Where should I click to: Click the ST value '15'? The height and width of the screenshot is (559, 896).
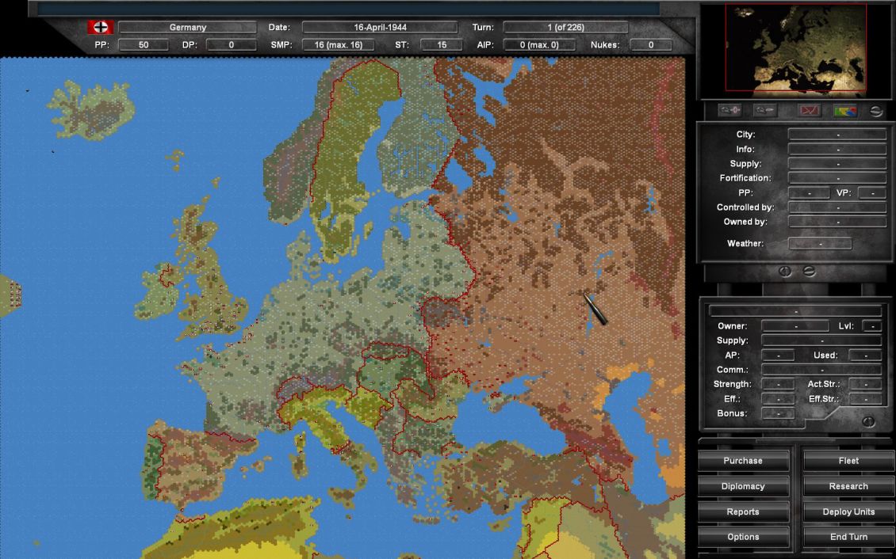click(x=441, y=44)
